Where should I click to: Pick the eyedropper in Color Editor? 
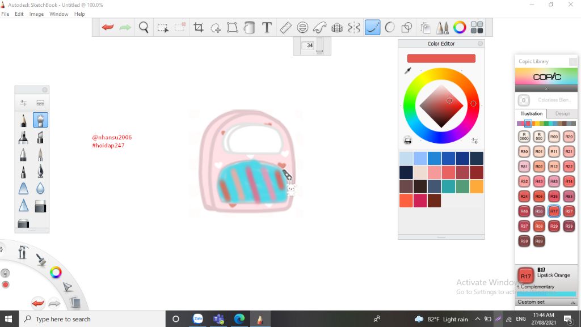click(407, 70)
